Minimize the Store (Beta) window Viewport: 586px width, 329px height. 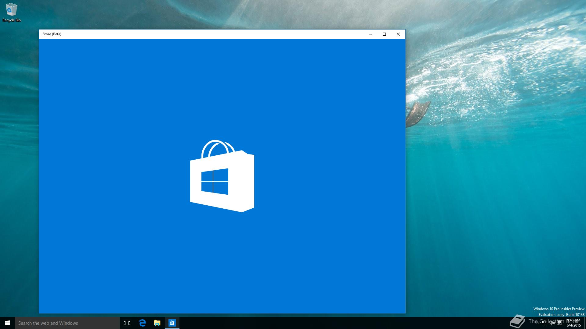tap(370, 34)
